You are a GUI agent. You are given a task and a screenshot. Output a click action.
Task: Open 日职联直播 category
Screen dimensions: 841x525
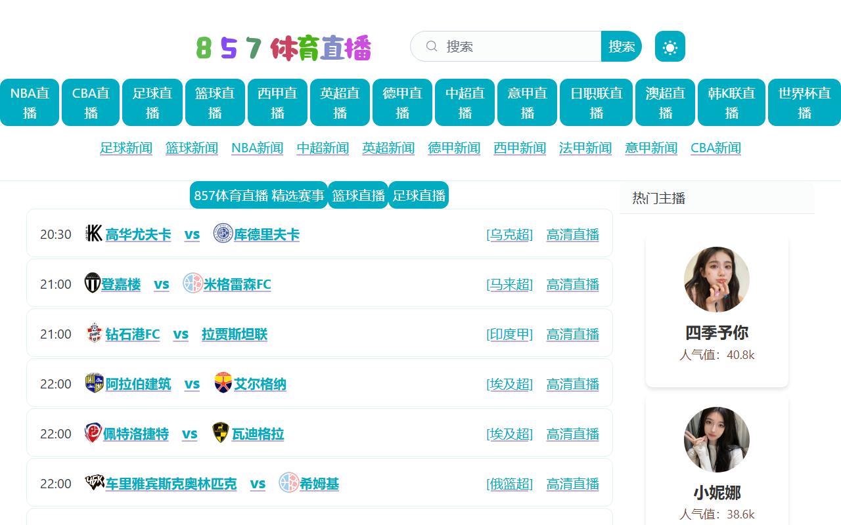(x=596, y=102)
